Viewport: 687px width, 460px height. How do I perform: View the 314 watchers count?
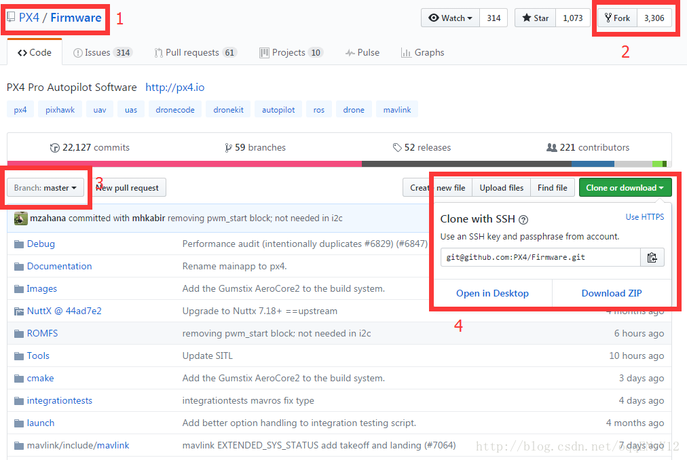pyautogui.click(x=494, y=18)
